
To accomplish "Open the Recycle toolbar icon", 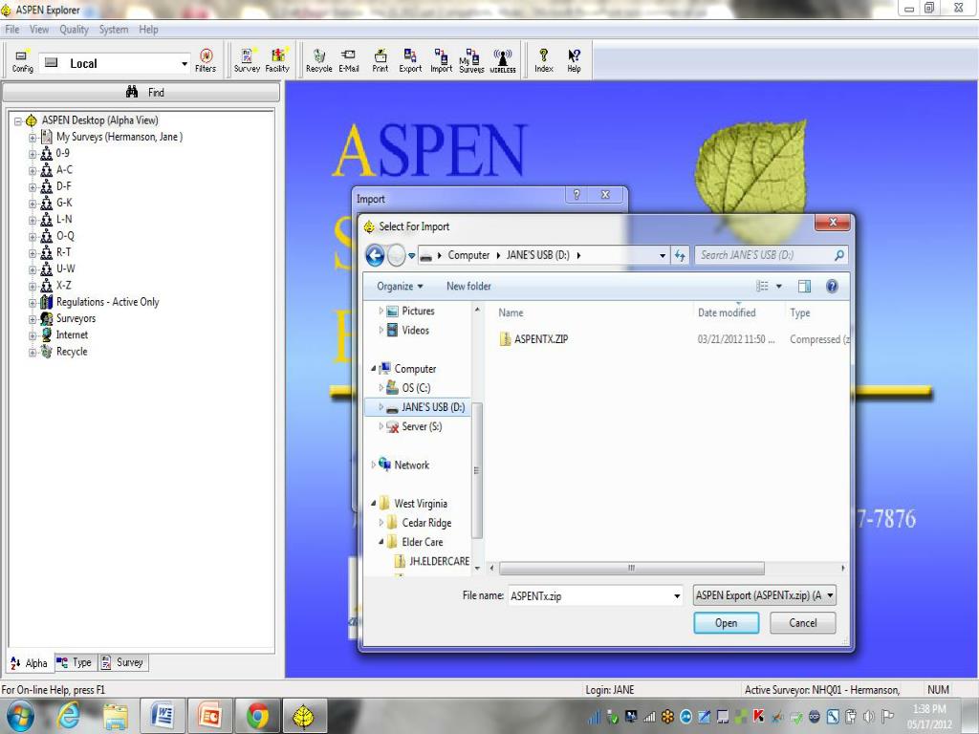I will 318,60.
